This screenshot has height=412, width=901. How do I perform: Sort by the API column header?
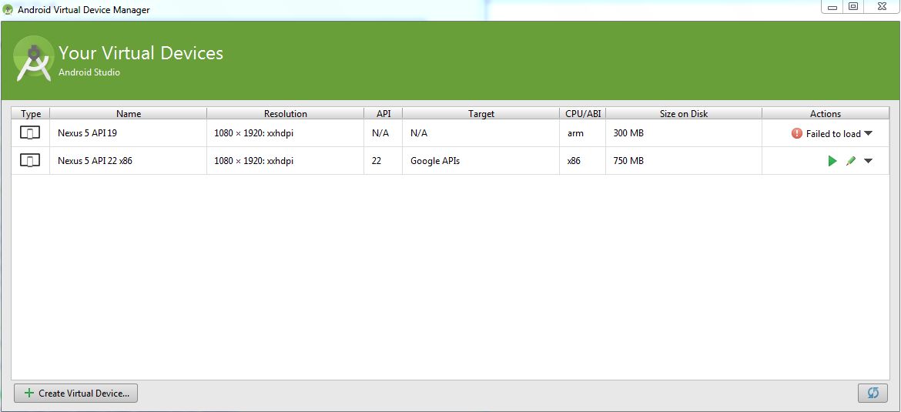384,114
